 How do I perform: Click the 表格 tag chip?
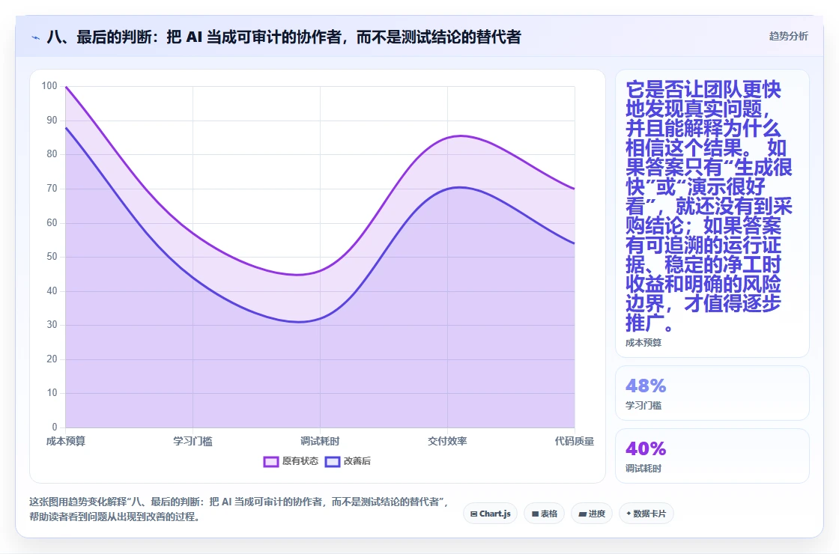click(x=544, y=514)
